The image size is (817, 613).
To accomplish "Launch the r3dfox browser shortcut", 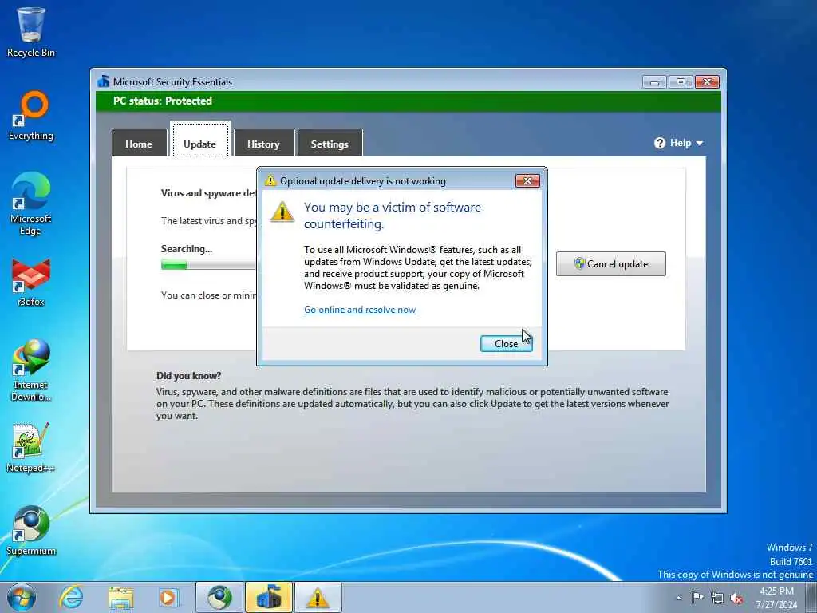I will pos(31,282).
